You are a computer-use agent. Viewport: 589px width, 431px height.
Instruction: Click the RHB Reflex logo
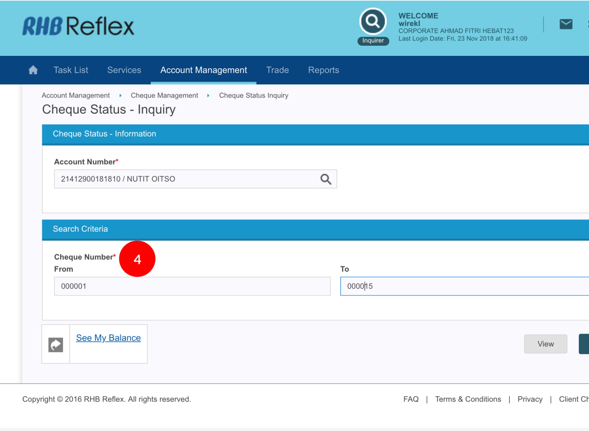78,26
